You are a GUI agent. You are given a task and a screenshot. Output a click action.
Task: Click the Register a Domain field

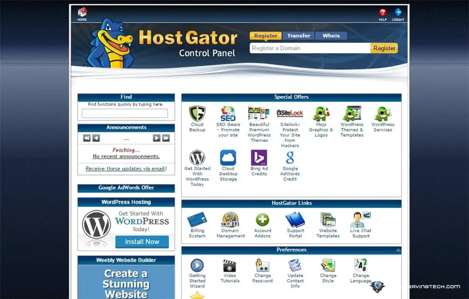point(310,48)
